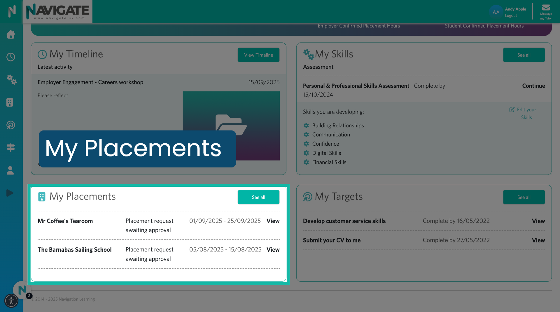Viewport: 560px width, 312px height.
Task: View the Mr Coffee's Tearoom placement
Action: click(x=273, y=221)
